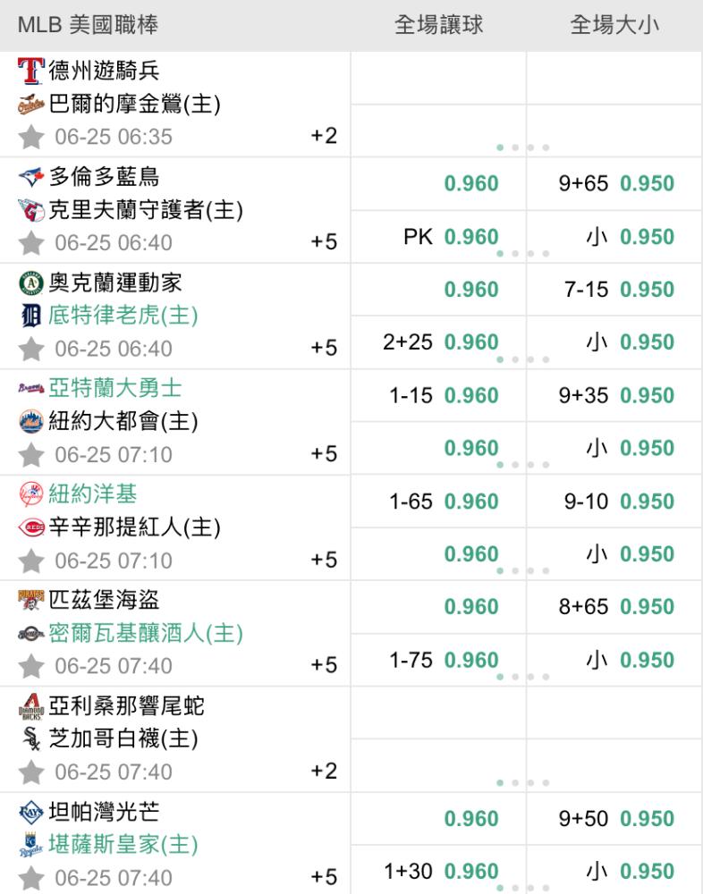Tap the Kansas City Royals logo

click(x=30, y=845)
